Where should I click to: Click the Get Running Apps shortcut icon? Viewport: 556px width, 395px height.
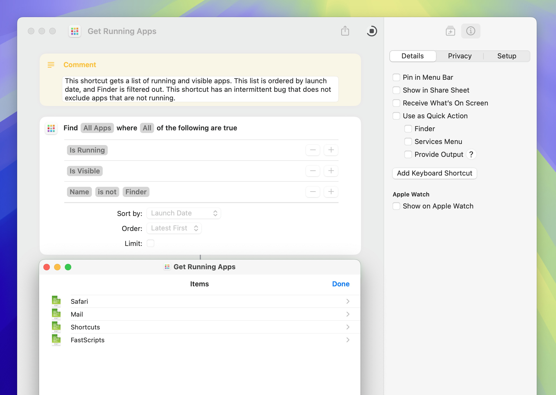coord(75,31)
